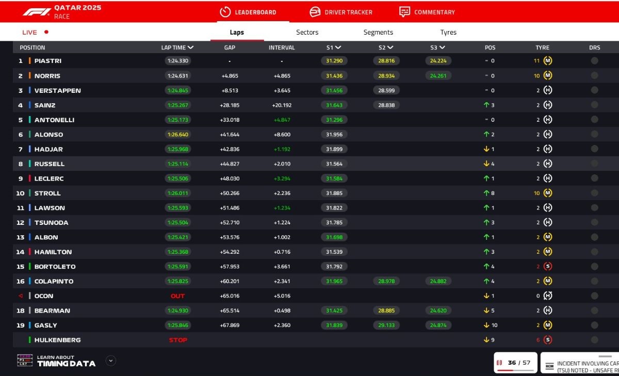Image resolution: width=619 pixels, height=376 pixels.
Task: Expand the Learn About Timing Data chevron
Action: coord(111,361)
